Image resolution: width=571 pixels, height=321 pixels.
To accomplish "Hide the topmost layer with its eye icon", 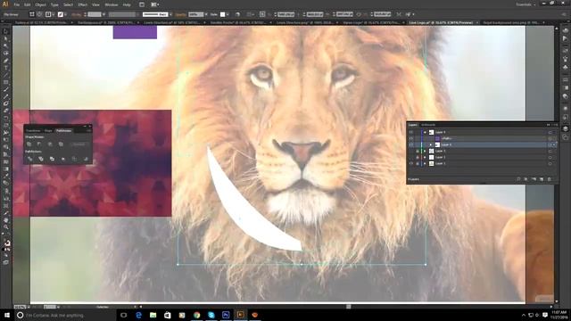I will click(411, 132).
